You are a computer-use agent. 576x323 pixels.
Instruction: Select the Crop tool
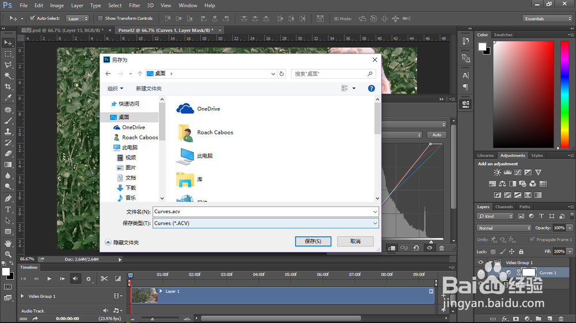pos(7,87)
